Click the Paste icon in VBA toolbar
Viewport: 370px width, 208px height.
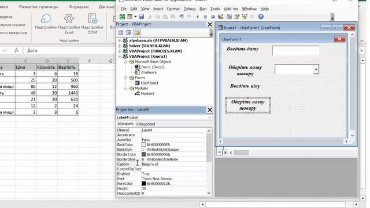(165, 17)
